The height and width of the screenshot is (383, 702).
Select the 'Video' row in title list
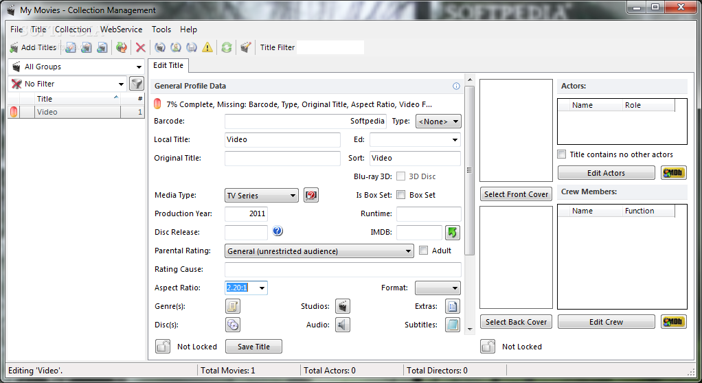tap(76, 112)
